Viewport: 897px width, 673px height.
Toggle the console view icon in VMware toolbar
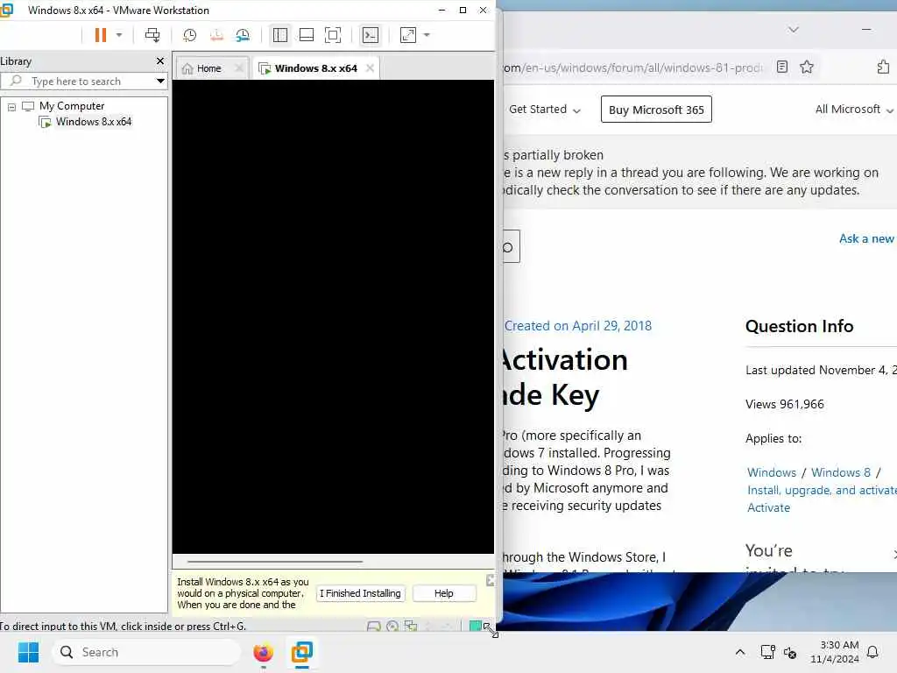[x=371, y=35]
